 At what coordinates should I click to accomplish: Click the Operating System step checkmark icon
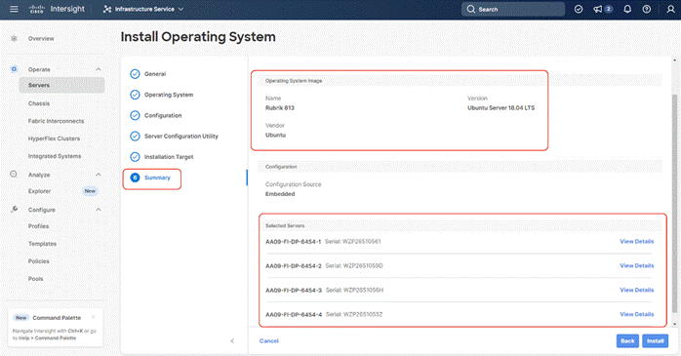pyautogui.click(x=135, y=95)
